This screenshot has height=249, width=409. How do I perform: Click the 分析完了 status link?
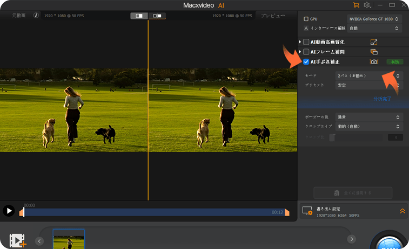(382, 99)
